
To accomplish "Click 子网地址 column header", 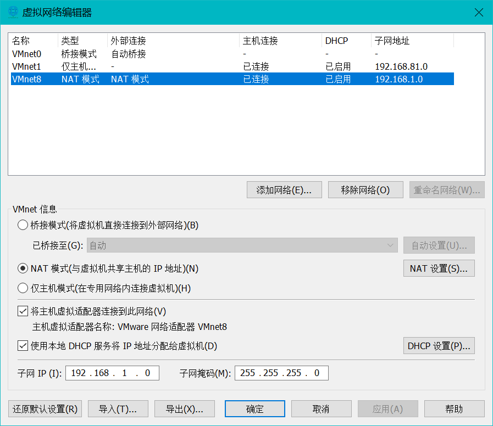I will [412, 41].
